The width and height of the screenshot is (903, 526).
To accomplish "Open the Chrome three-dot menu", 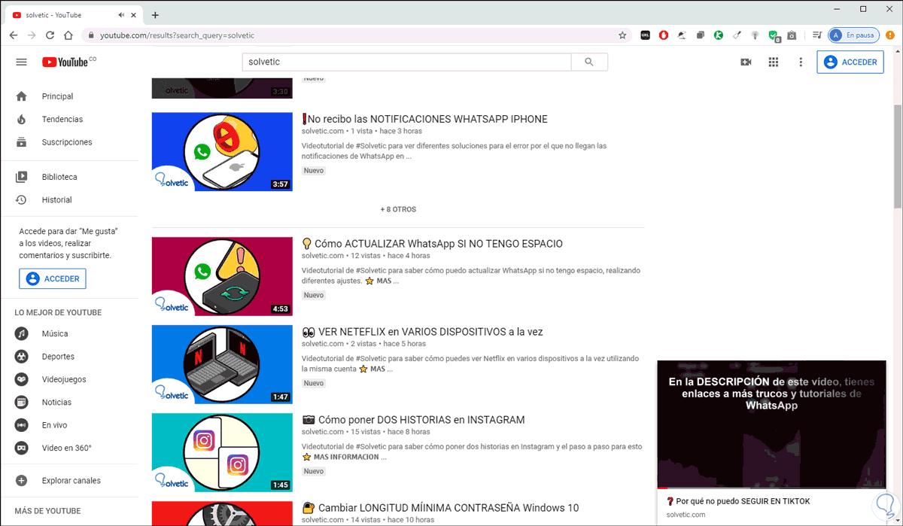I will 890,35.
